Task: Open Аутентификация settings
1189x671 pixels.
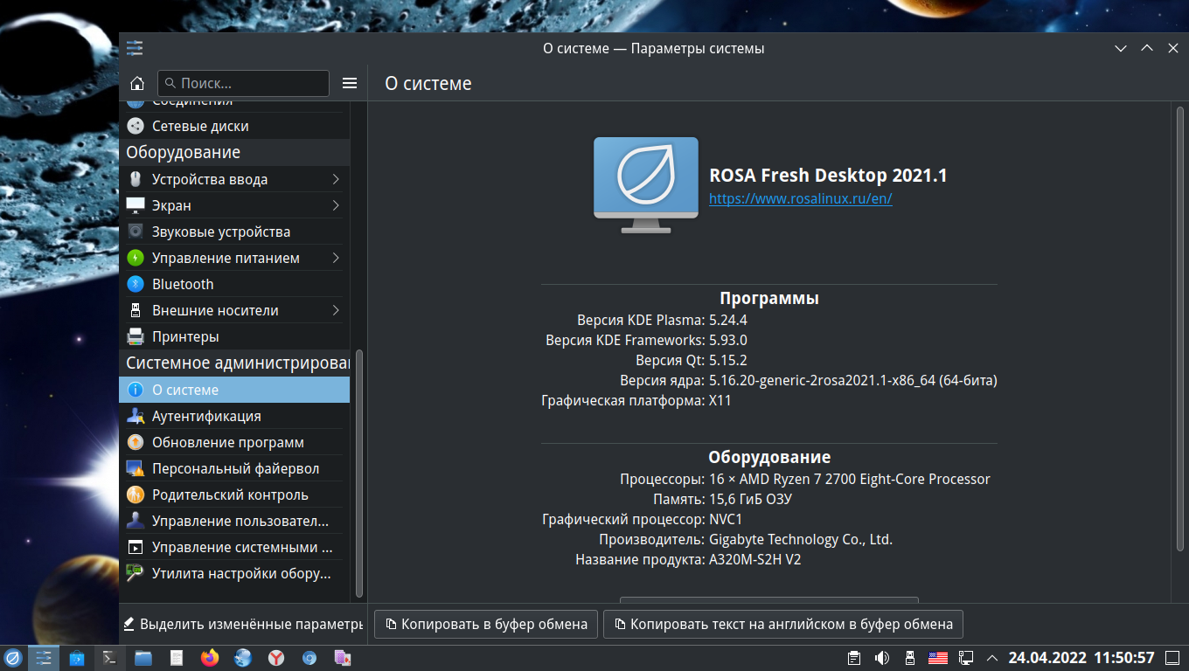Action: [234, 416]
